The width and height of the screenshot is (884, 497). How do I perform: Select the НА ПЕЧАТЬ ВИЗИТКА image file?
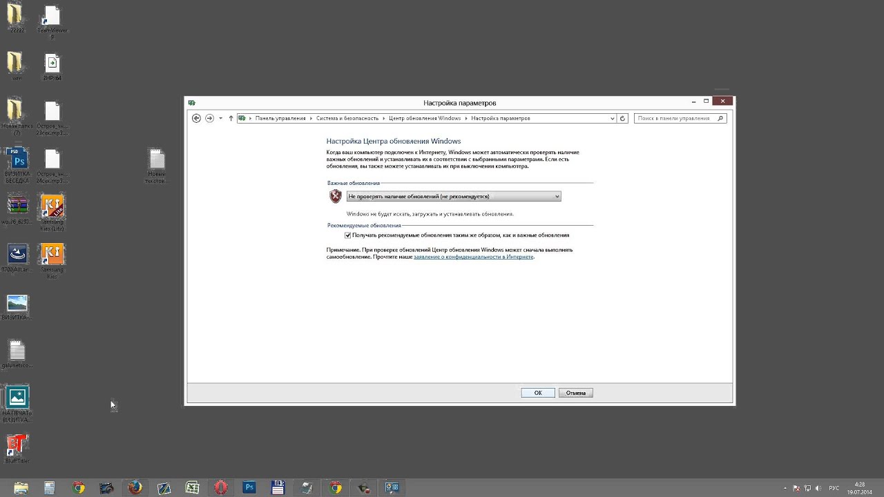click(x=17, y=405)
